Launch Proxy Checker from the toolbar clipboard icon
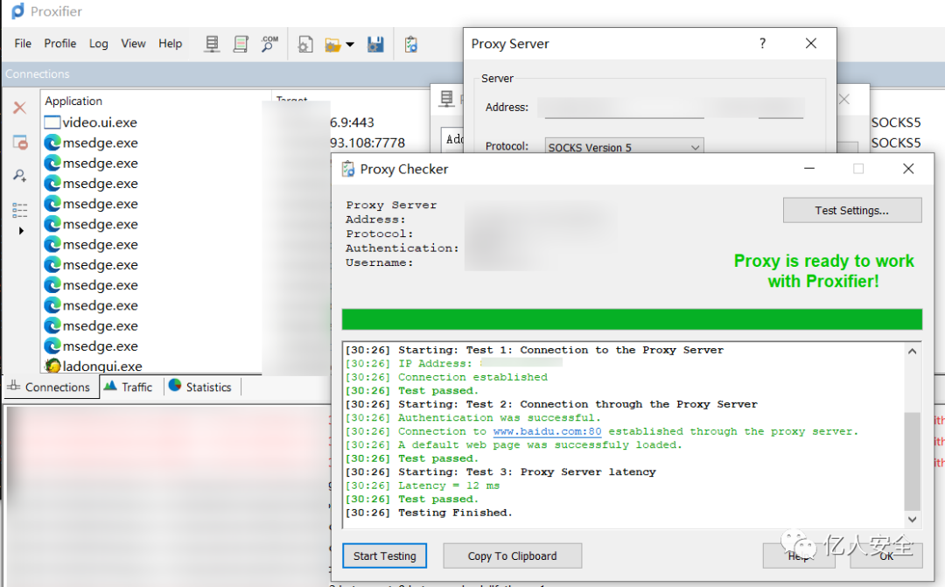The image size is (945, 587). tap(411, 44)
